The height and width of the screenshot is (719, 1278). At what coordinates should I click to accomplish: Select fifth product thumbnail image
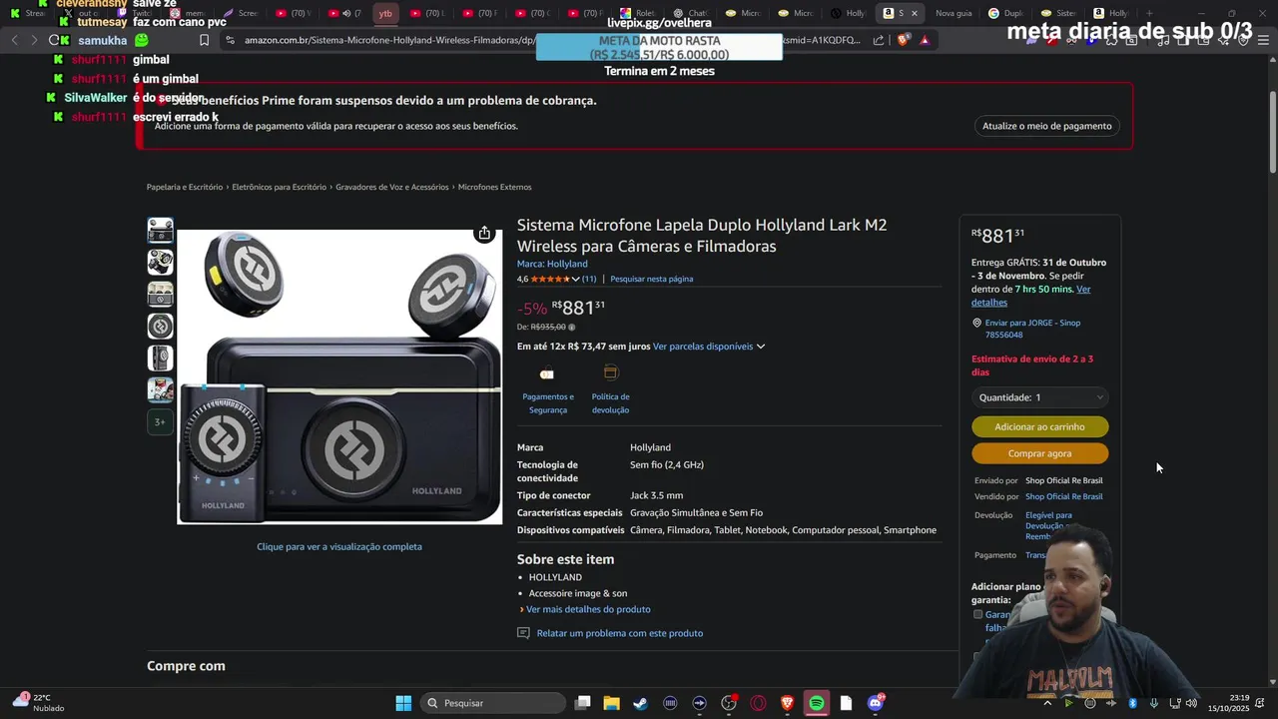tap(160, 359)
